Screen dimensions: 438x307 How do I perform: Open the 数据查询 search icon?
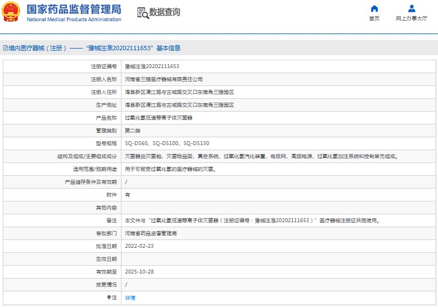[x=143, y=13]
